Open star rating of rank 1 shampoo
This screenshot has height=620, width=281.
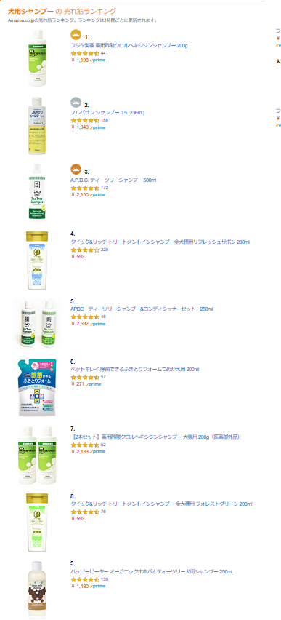tap(85, 53)
